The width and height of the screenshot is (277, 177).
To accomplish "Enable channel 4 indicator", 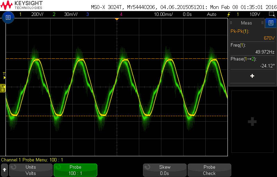I will (x=121, y=14).
